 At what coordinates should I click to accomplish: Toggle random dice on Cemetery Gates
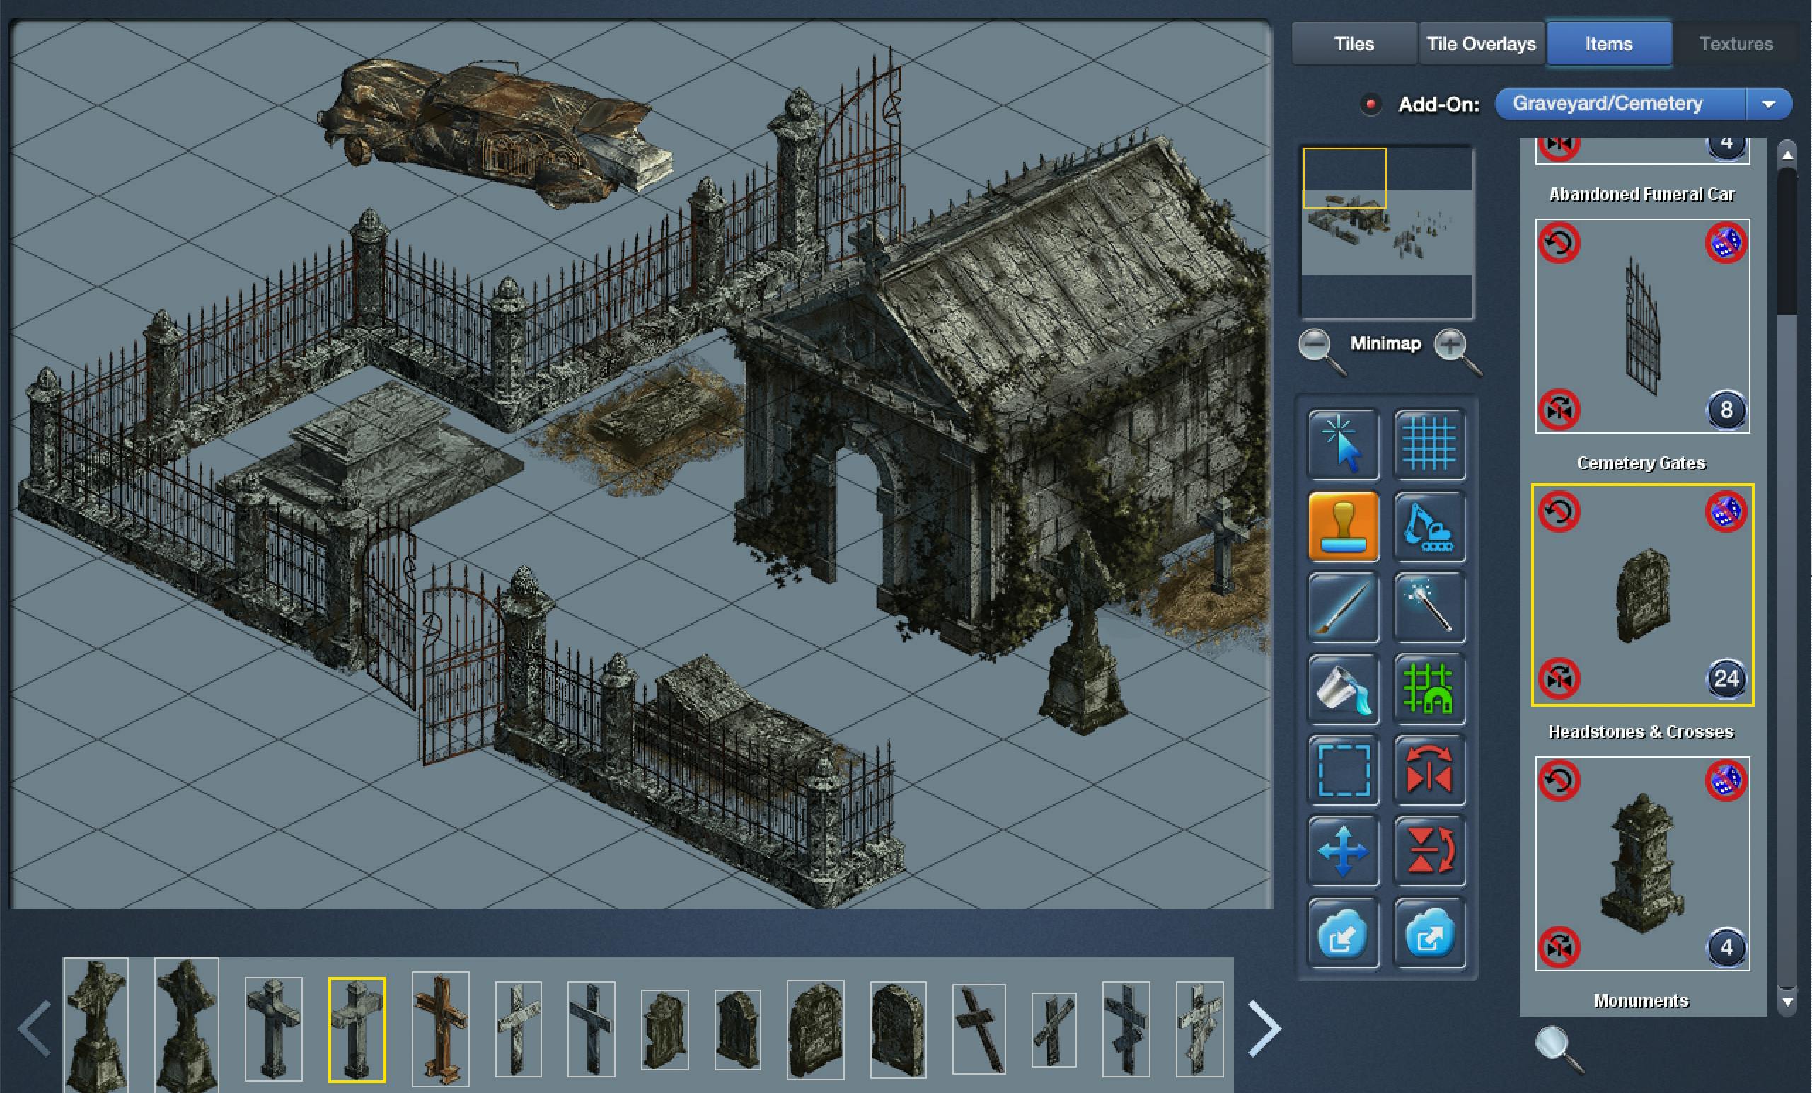click(x=1725, y=243)
